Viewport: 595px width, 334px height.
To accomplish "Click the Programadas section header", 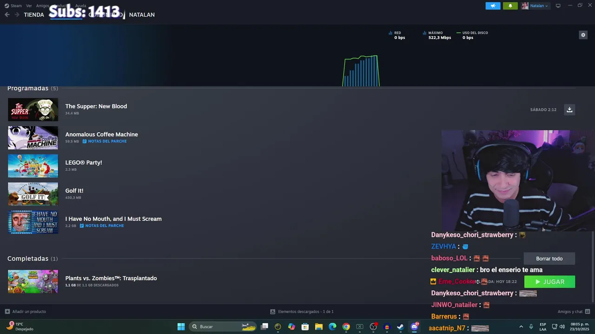I will click(33, 88).
